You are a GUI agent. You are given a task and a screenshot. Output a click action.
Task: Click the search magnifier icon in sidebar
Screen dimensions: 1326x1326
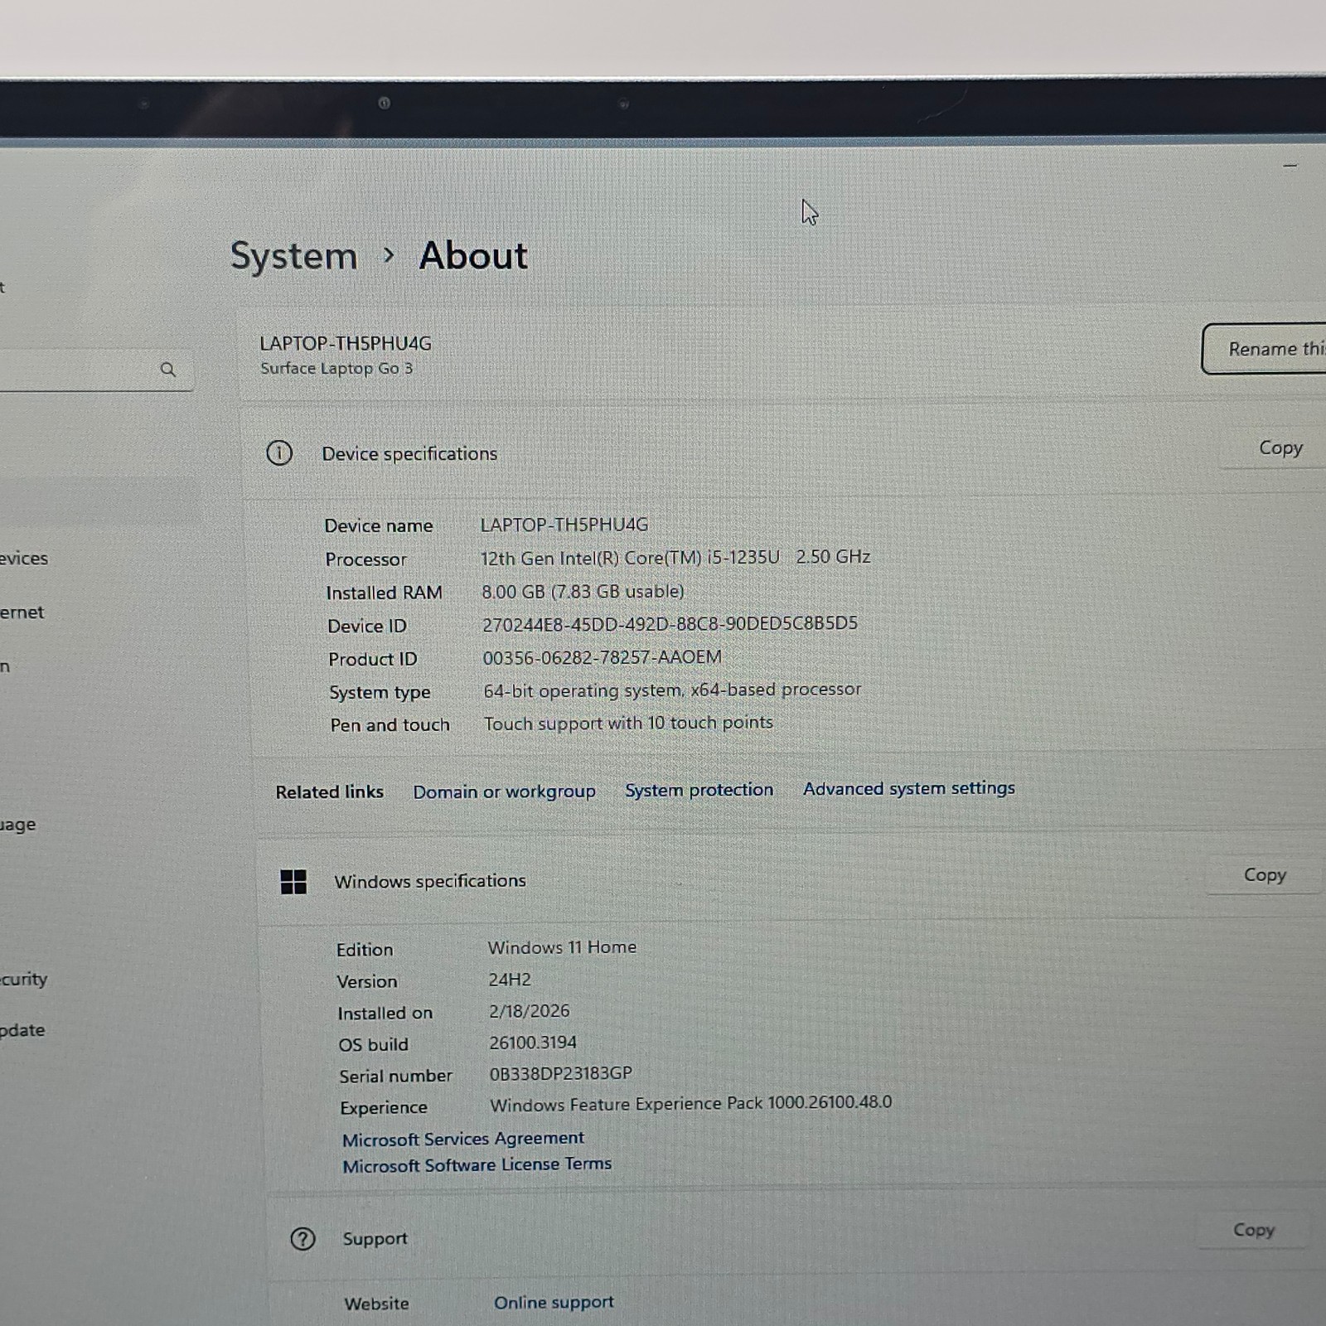168,369
